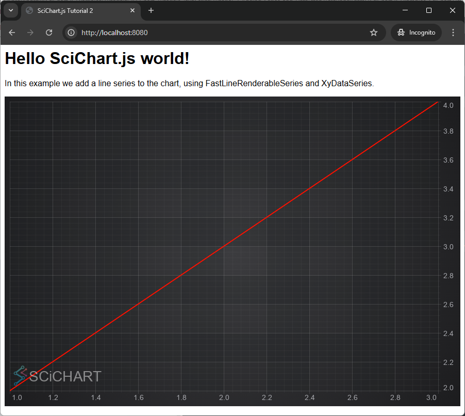Click the back navigation arrow

[x=11, y=32]
